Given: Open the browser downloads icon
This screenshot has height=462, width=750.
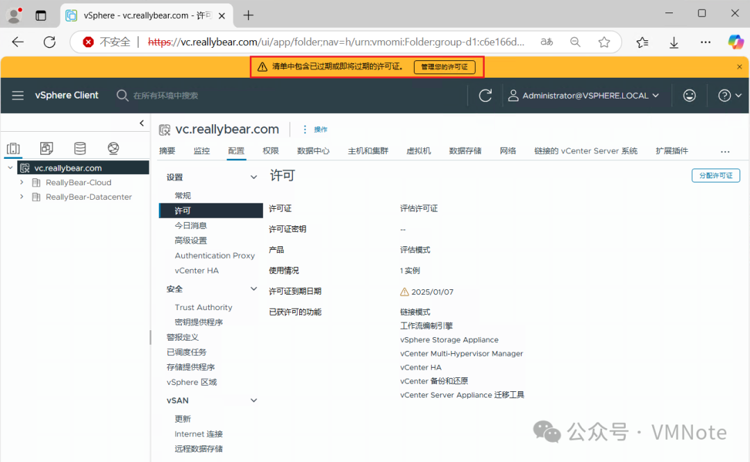Looking at the screenshot, I should 674,42.
